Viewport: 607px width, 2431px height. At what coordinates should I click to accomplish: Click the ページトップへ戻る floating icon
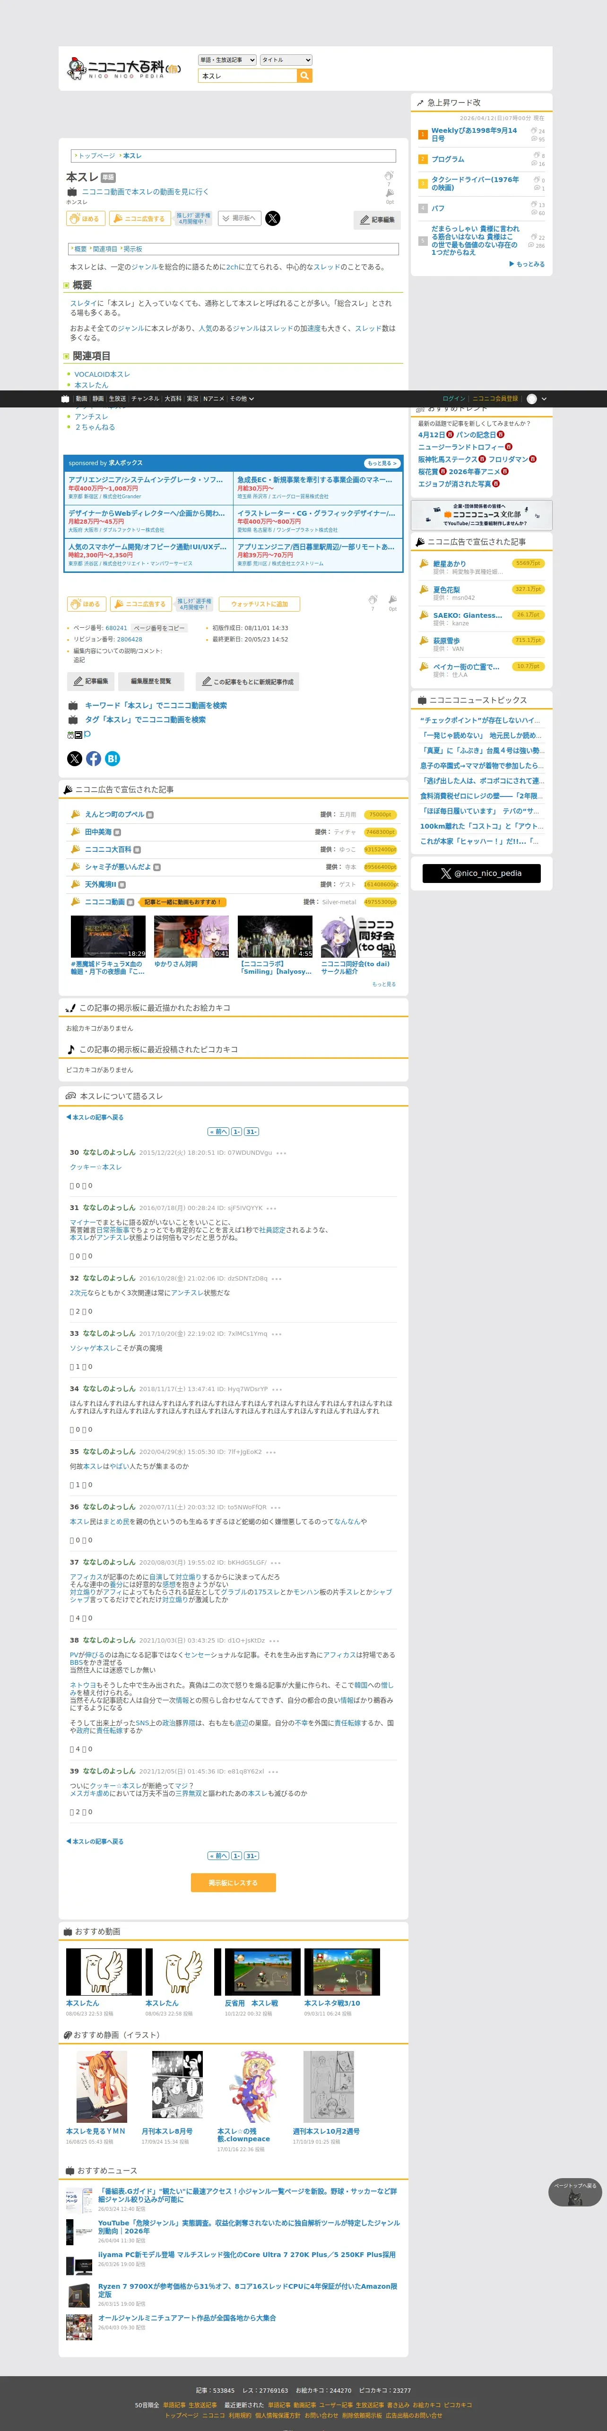pyautogui.click(x=575, y=2191)
